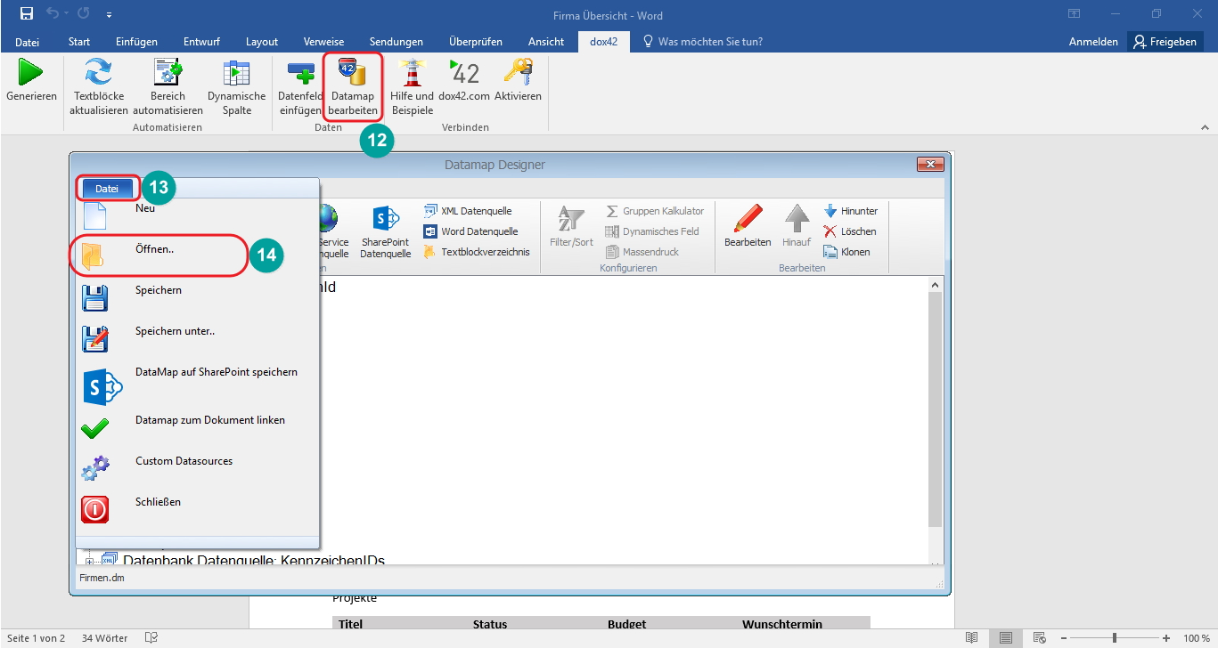This screenshot has width=1218, height=648.
Task: Click the Hinunter arrow button
Action: [x=851, y=211]
